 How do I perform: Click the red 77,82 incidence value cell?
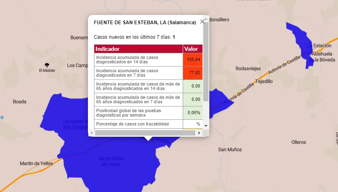click(193, 73)
